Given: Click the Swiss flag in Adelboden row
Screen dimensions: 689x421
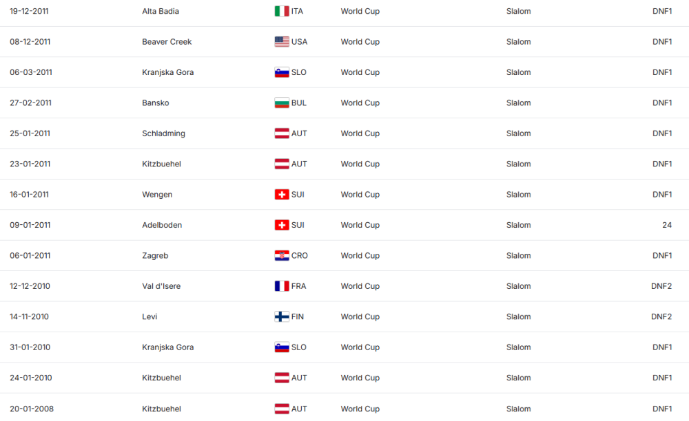Looking at the screenshot, I should [x=282, y=225].
